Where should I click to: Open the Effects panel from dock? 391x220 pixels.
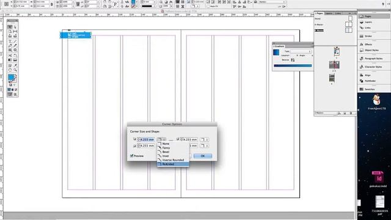(374, 45)
